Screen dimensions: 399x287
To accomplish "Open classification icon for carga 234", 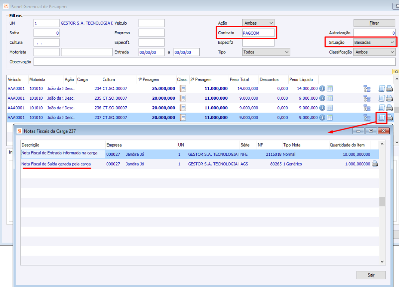I will click(x=183, y=88).
